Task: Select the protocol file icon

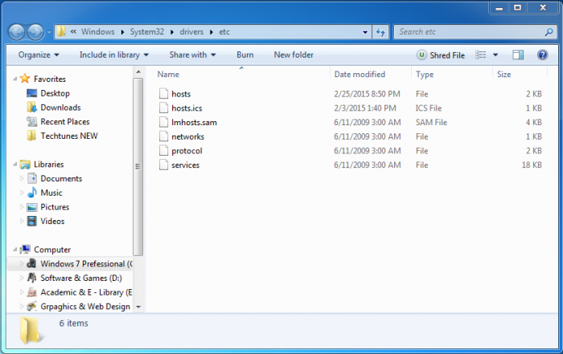Action: pos(164,150)
